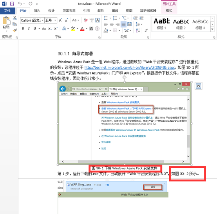Switch to the References tab
The width and height of the screenshot is (217, 214).
tap(87, 11)
